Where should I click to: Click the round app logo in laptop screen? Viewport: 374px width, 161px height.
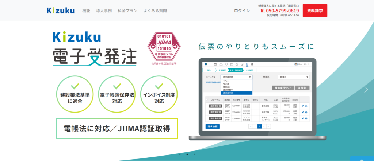click(206, 64)
